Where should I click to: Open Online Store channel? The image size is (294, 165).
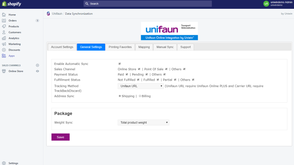pyautogui.click(x=16, y=71)
